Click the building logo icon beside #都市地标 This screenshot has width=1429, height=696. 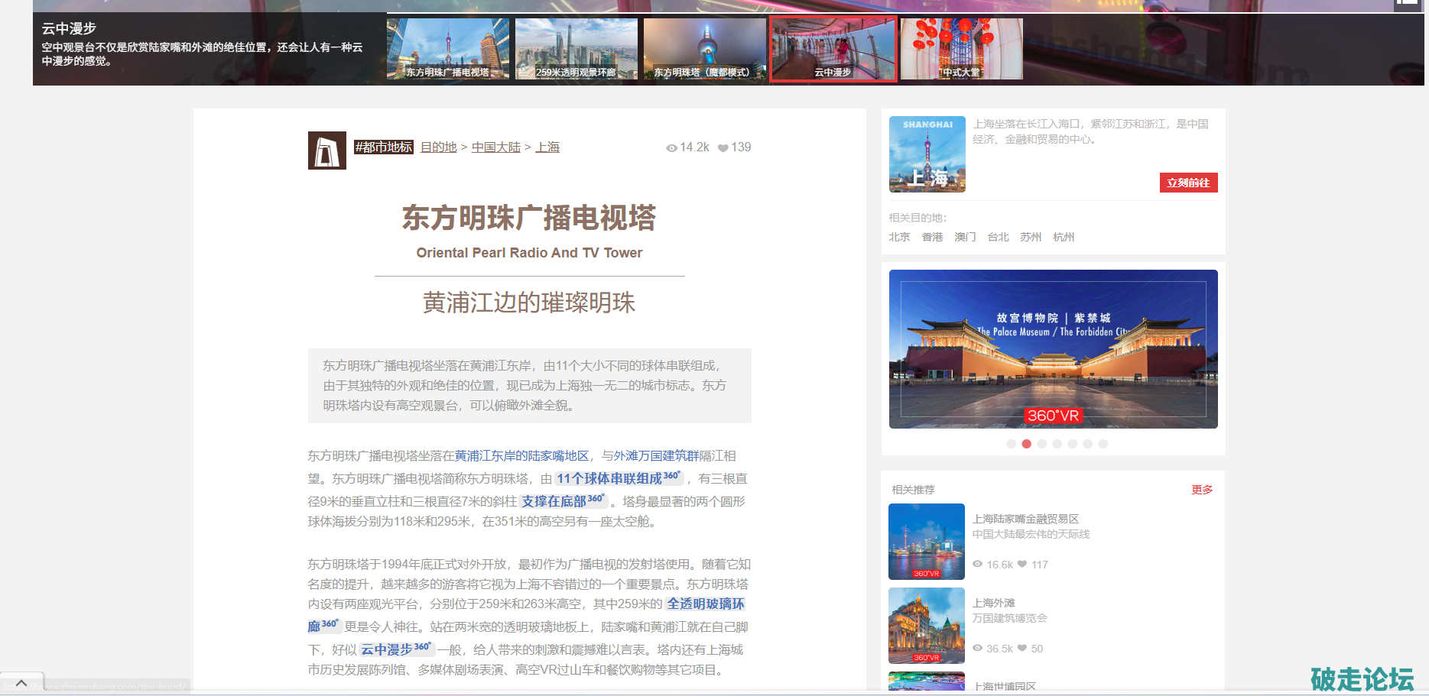click(326, 151)
